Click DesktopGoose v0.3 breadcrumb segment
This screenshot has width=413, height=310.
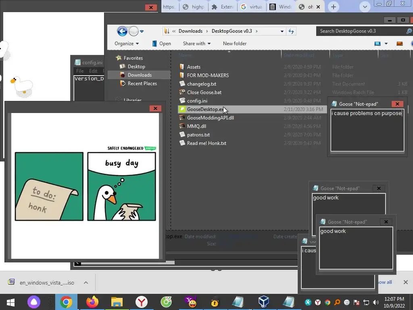tap(232, 31)
